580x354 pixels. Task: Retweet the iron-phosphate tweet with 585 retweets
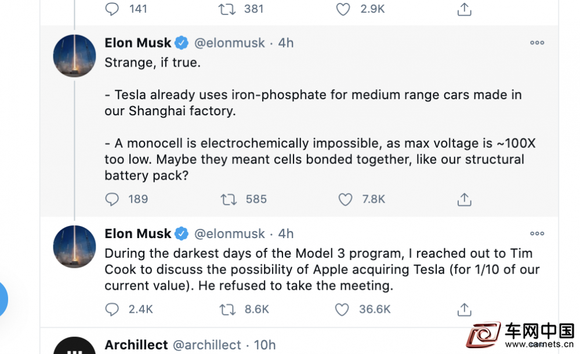pyautogui.click(x=228, y=199)
